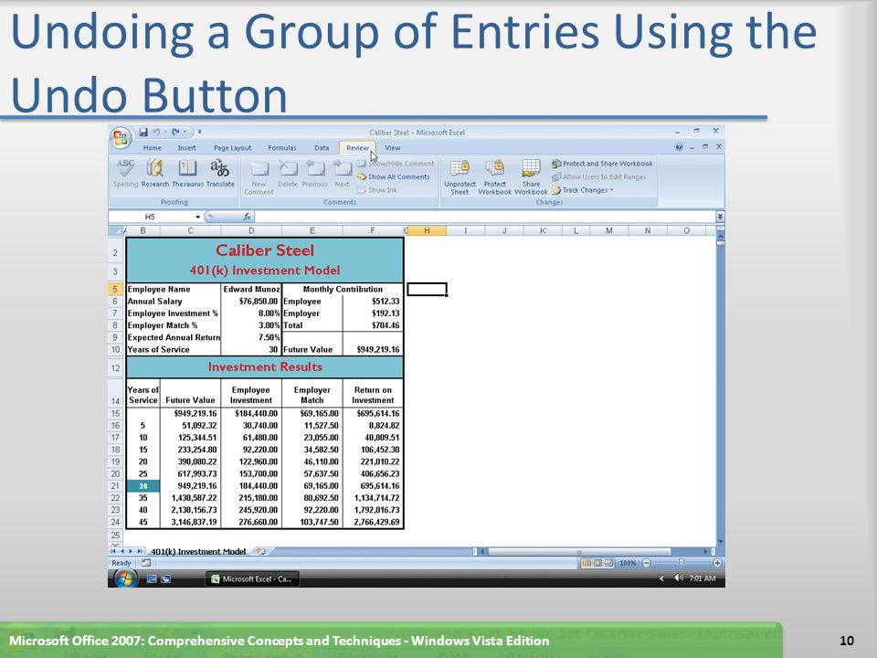Open the Data tab
877x658 pixels.
pyautogui.click(x=322, y=148)
